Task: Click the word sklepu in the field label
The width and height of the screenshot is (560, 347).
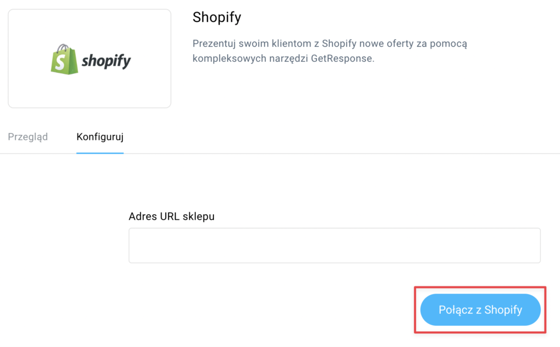Action: click(x=199, y=217)
